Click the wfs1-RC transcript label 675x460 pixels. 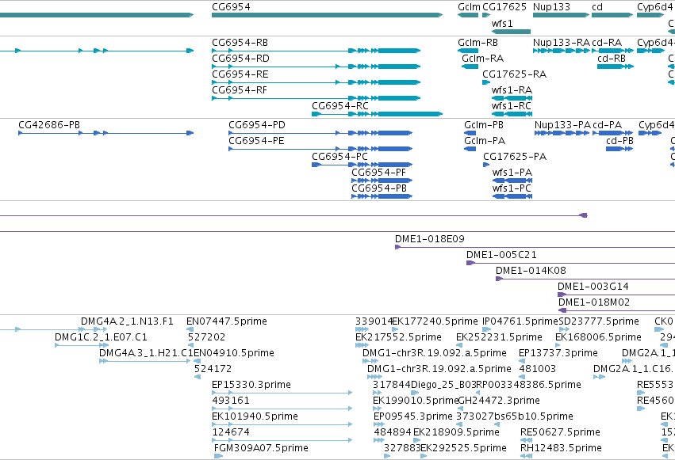pos(512,106)
